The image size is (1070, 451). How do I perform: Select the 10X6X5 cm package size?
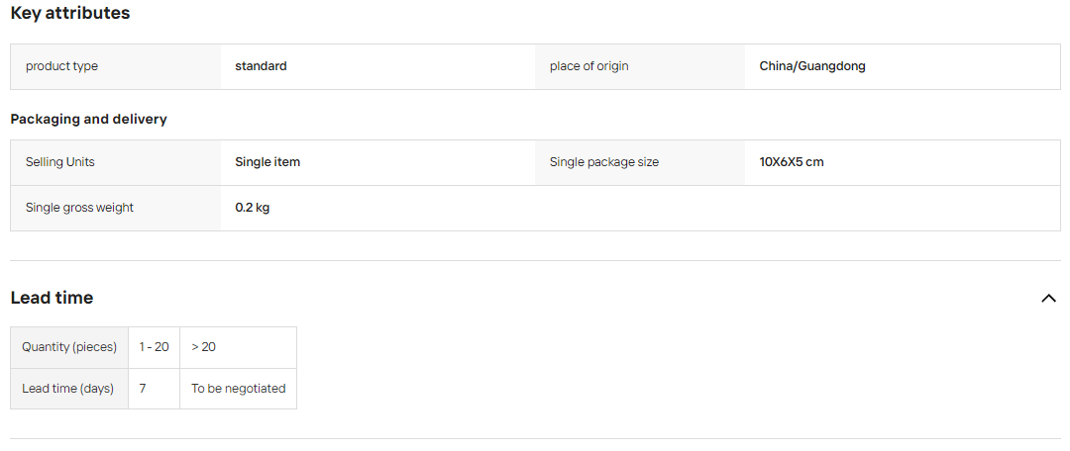[791, 162]
